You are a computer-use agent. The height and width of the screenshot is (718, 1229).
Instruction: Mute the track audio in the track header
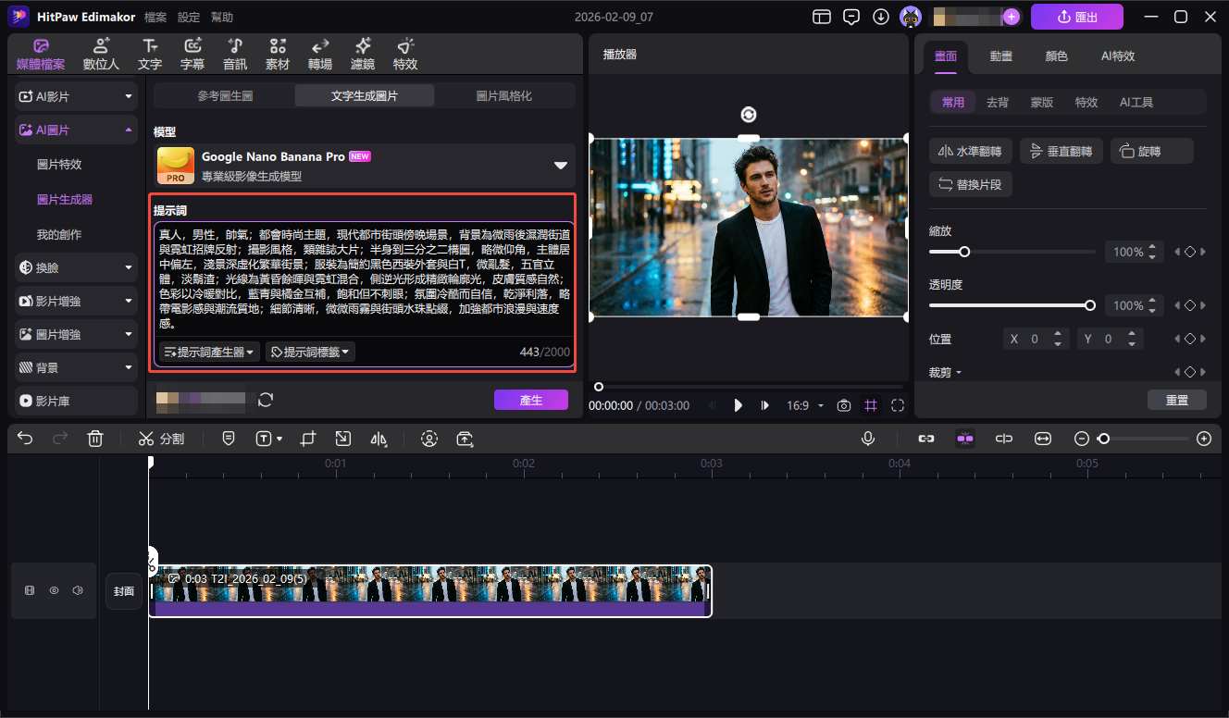point(77,589)
